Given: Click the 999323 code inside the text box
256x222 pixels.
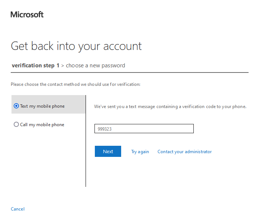Looking at the screenshot, I should pos(105,129).
